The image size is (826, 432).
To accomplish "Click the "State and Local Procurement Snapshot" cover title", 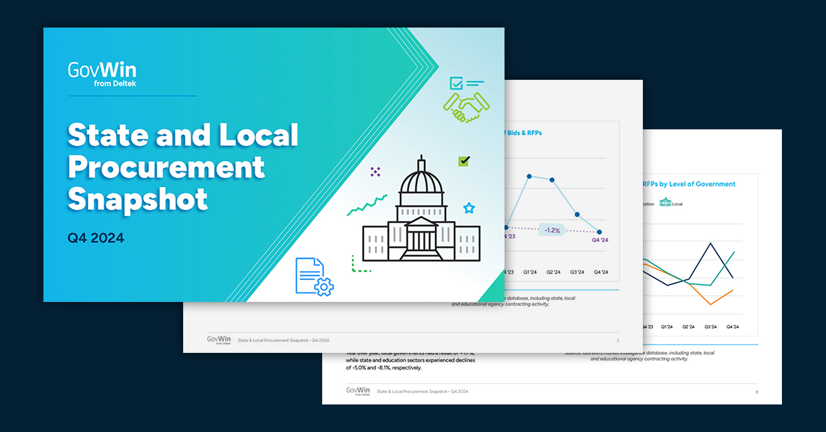I will point(183,167).
